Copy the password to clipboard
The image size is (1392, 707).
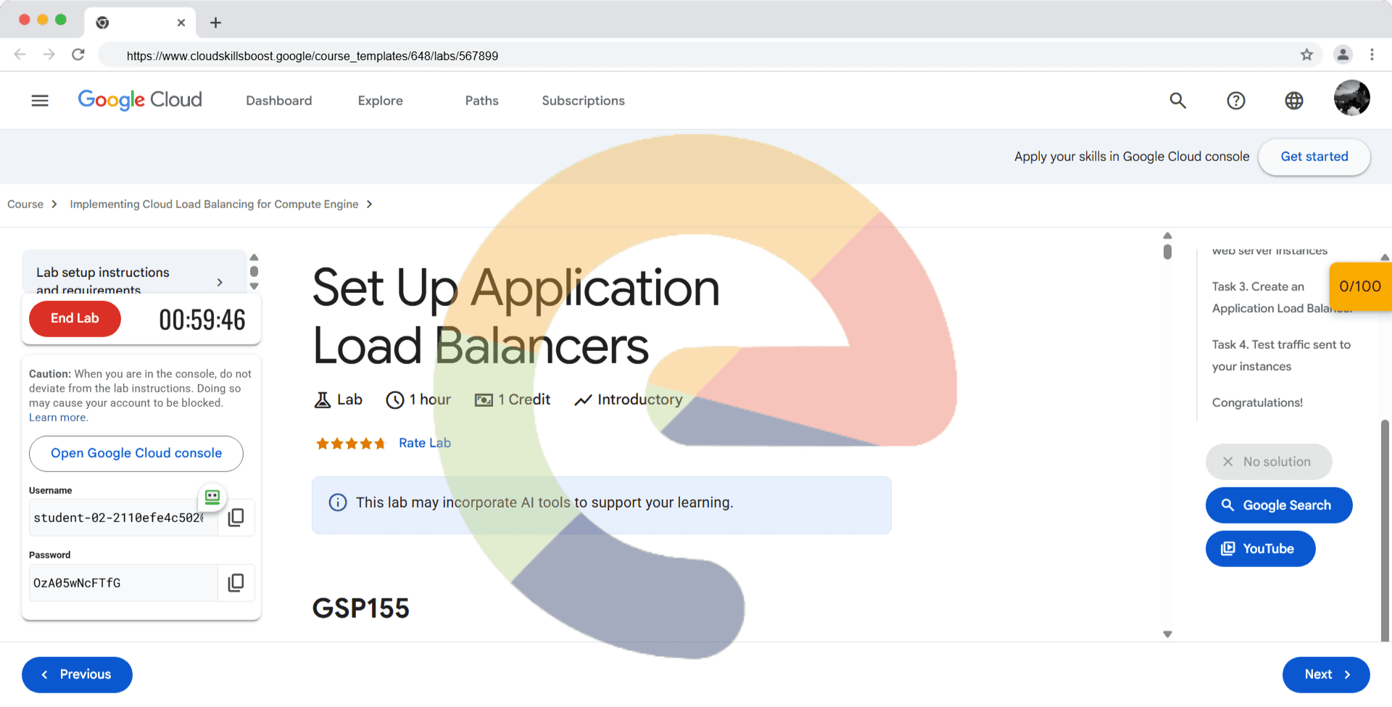(236, 583)
